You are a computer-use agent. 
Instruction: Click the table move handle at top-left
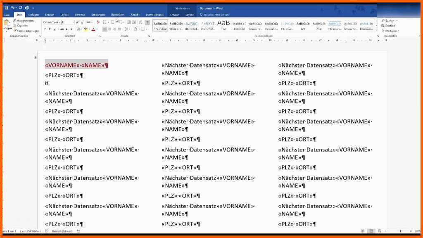36,57
